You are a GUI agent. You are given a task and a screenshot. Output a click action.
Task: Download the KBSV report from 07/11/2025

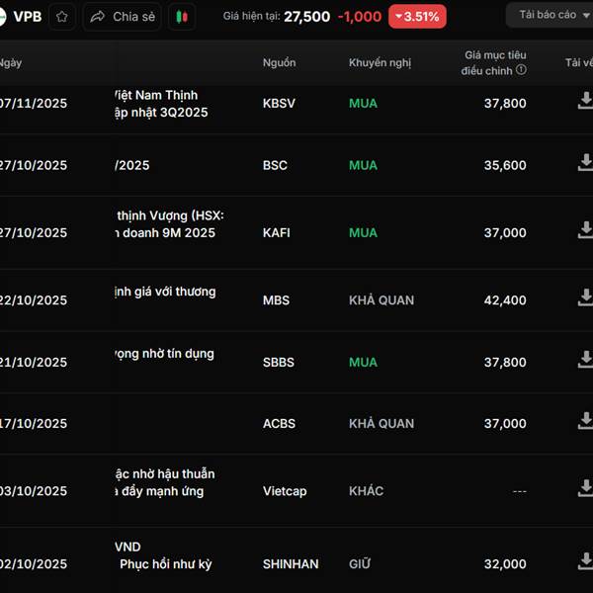pos(585,101)
